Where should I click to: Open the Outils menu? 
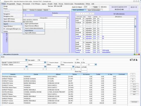click(56, 4)
